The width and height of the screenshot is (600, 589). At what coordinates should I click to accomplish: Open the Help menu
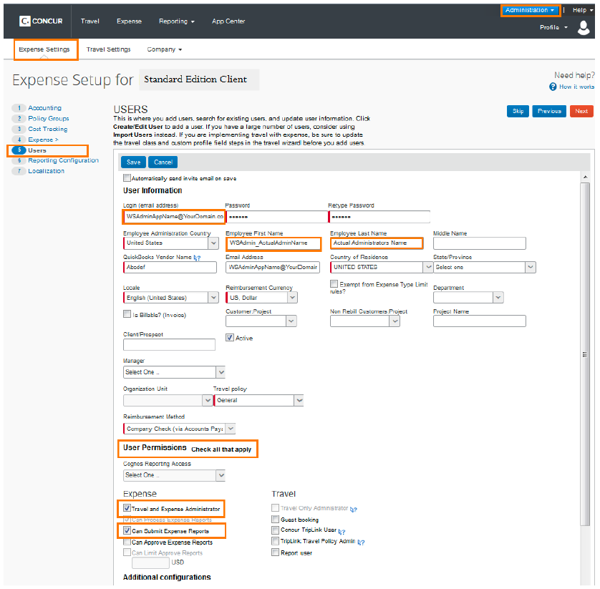click(583, 10)
